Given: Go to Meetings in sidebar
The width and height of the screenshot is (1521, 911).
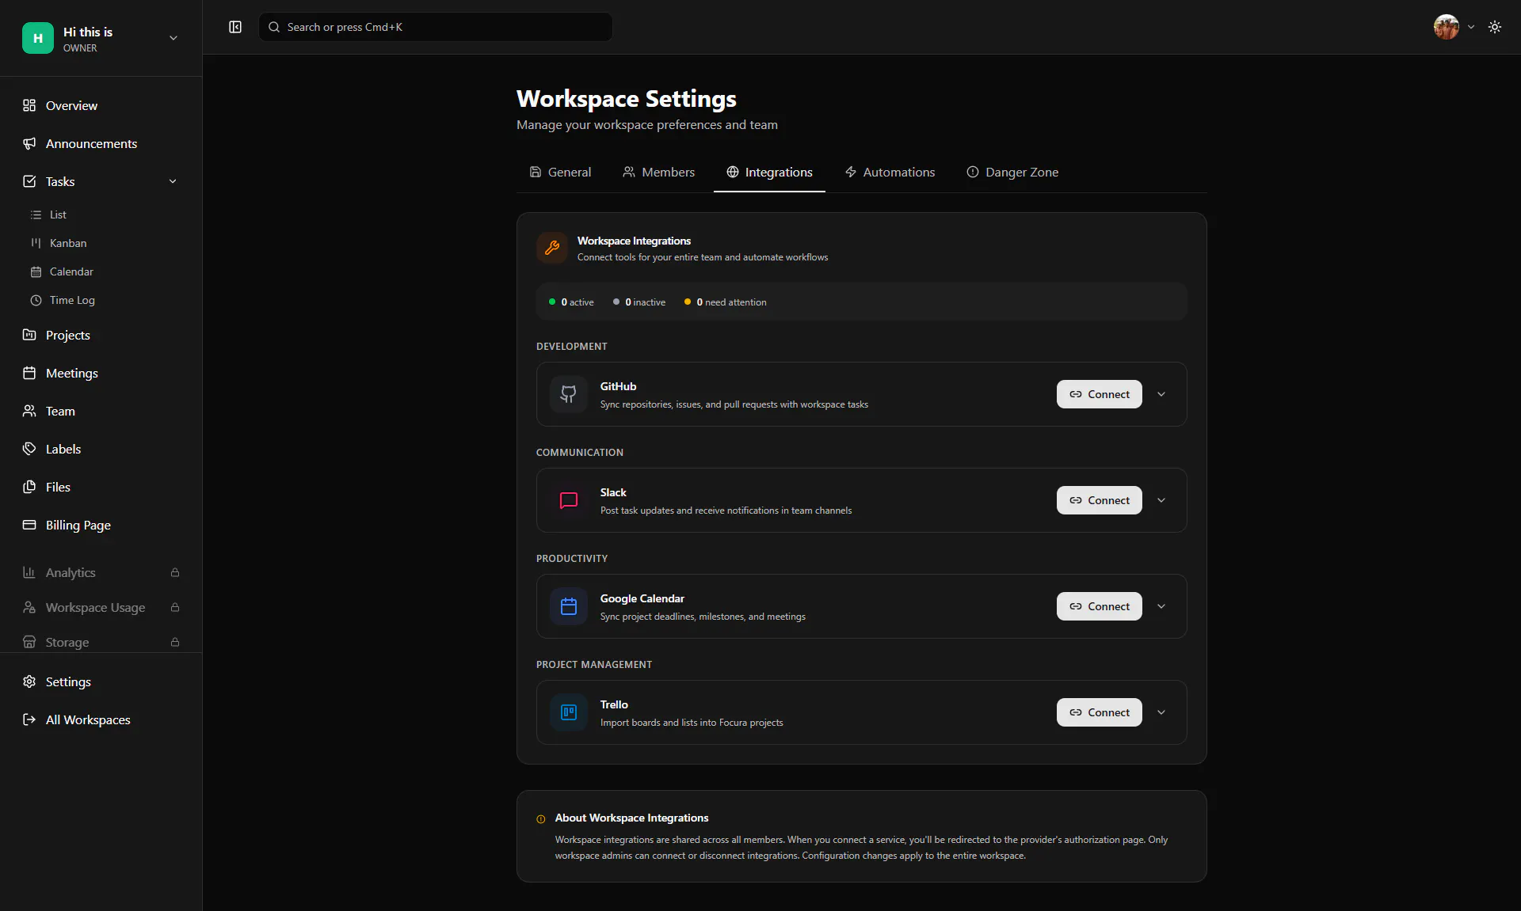Looking at the screenshot, I should (101, 373).
